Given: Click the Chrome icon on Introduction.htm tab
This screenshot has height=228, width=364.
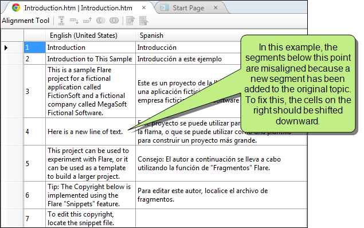Looking at the screenshot, I should click(16, 7).
